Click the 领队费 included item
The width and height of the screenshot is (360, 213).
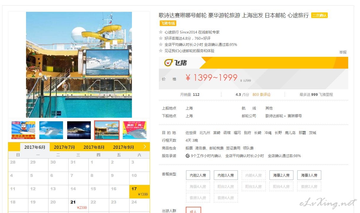tap(248, 148)
